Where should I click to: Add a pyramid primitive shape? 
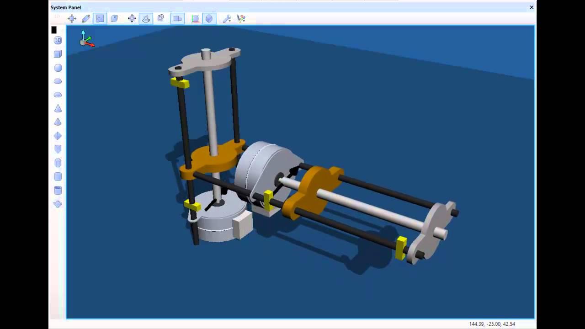58,122
